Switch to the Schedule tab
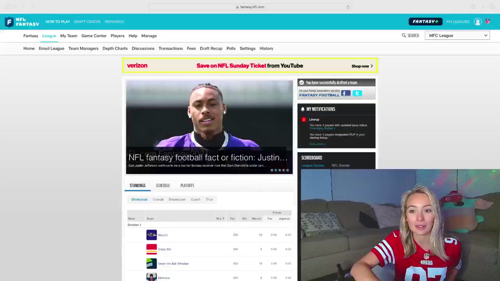The height and width of the screenshot is (281, 500). (163, 186)
